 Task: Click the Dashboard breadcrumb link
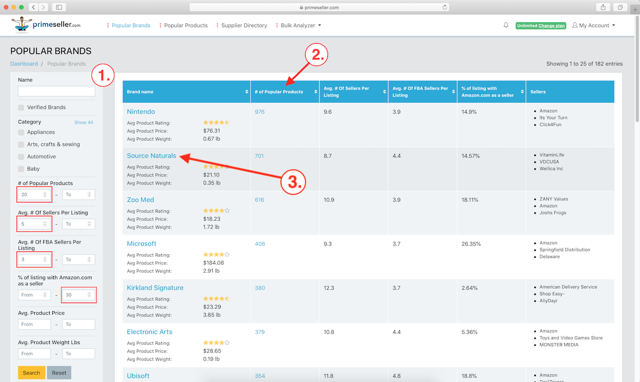pyautogui.click(x=24, y=64)
